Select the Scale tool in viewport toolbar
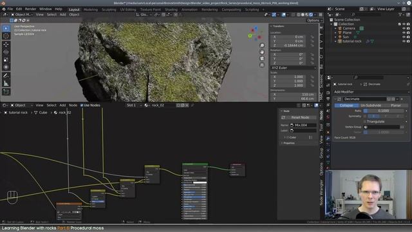This screenshot has height=232, width=412. (6, 60)
